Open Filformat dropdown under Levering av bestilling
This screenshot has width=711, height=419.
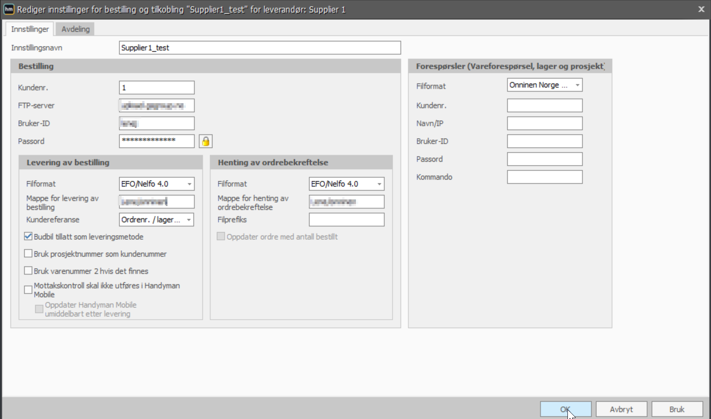click(x=156, y=184)
